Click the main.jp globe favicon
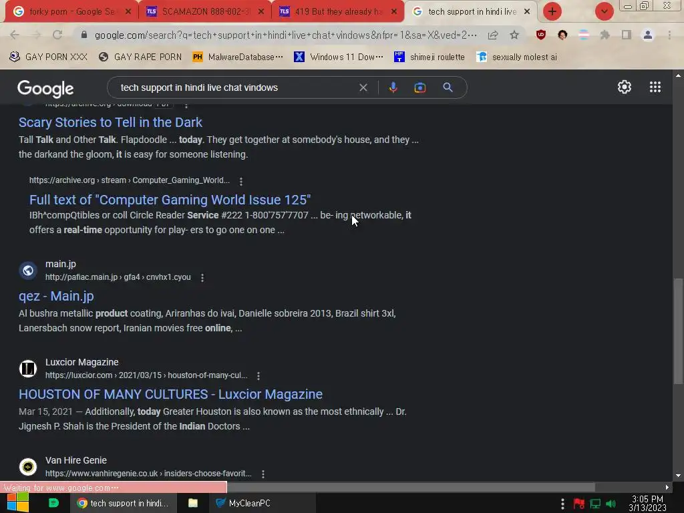 tap(28, 271)
